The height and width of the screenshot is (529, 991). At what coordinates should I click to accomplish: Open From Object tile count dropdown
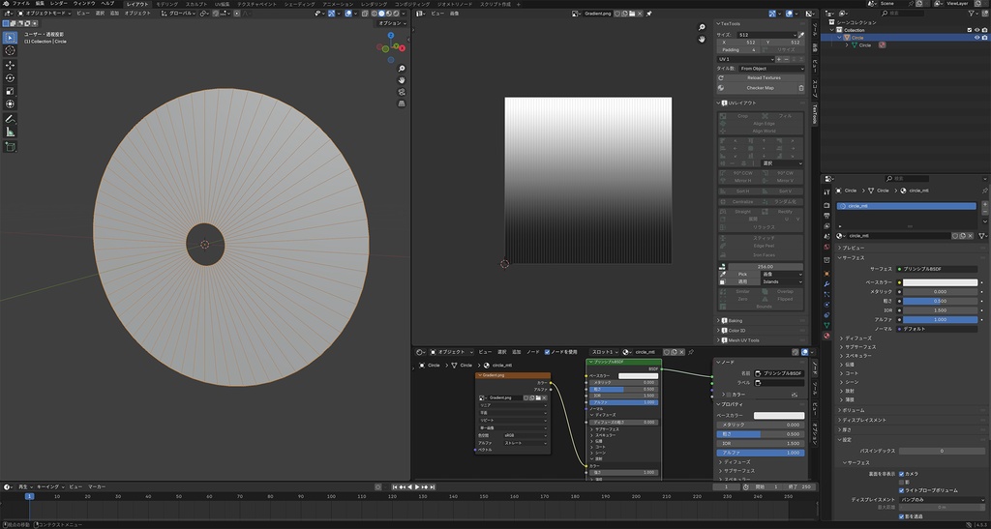coord(772,68)
